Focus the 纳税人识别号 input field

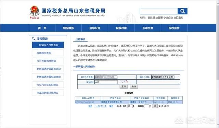106,77
